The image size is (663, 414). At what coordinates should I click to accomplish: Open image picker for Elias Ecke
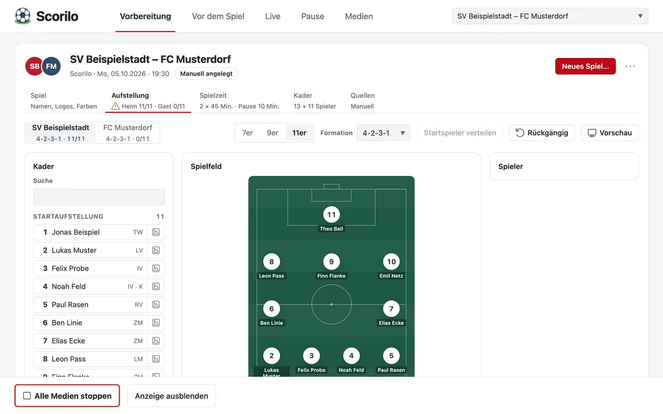156,341
